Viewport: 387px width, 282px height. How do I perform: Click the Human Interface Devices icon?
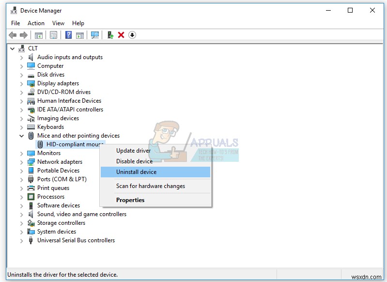pos(31,101)
